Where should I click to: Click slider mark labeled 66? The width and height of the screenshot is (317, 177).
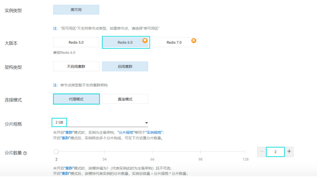click(153, 159)
